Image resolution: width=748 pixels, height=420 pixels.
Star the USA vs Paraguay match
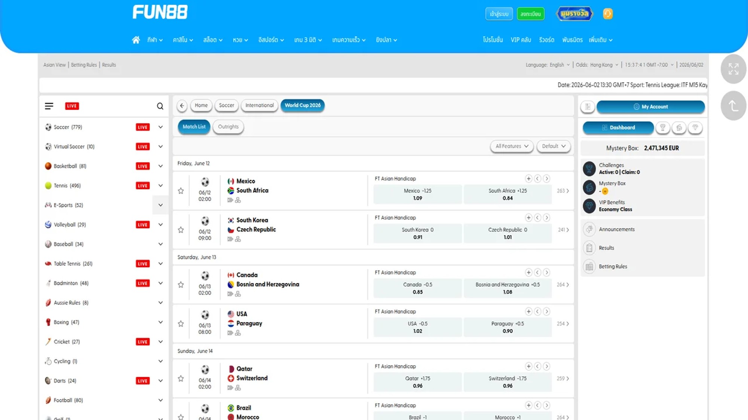pos(181,324)
